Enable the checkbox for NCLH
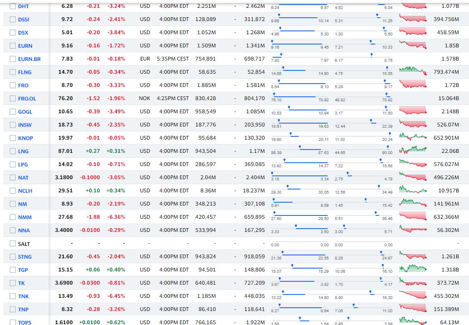Screen dimensions: 469x325 [x=13, y=191]
